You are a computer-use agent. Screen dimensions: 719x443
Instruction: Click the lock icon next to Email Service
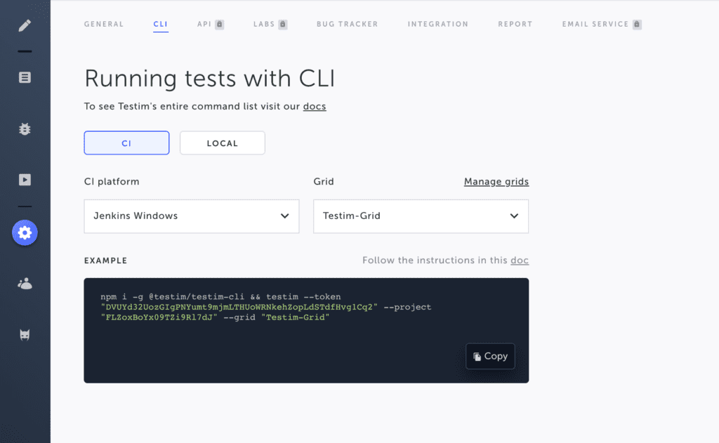click(637, 25)
